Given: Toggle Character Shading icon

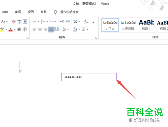Looking at the screenshot, I should [19, 29].
